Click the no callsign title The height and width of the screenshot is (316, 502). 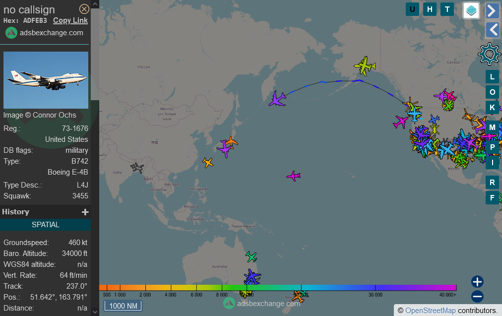pos(29,9)
